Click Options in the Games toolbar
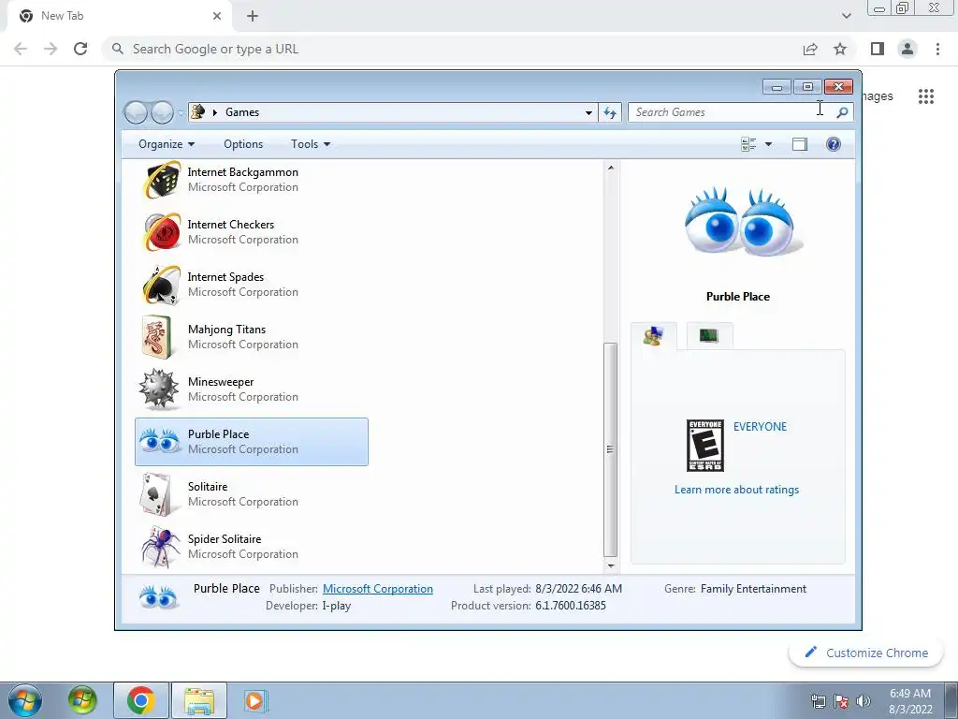Screen dimensions: 958x719 tap(243, 144)
